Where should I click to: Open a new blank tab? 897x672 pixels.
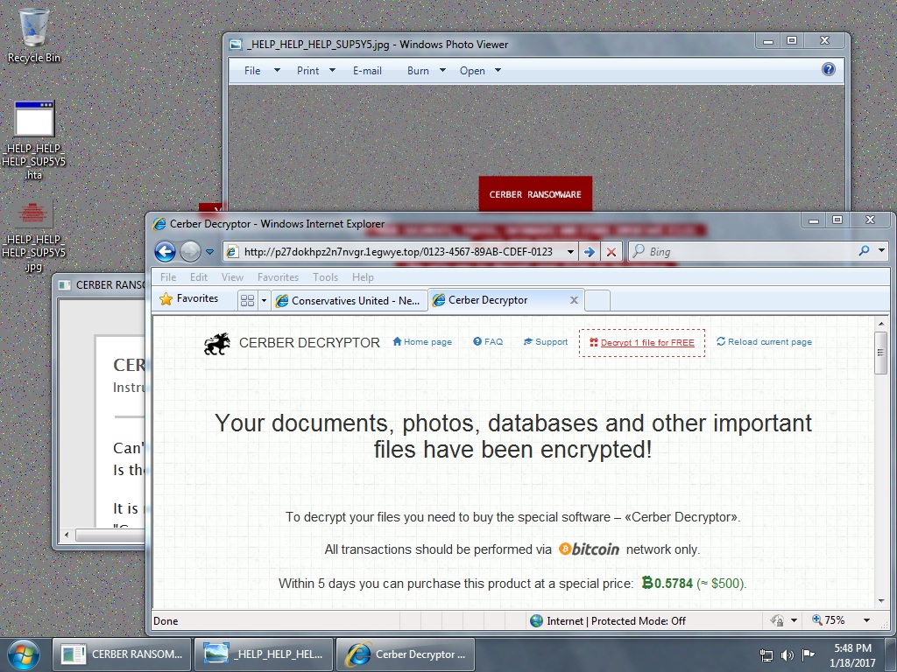[597, 300]
